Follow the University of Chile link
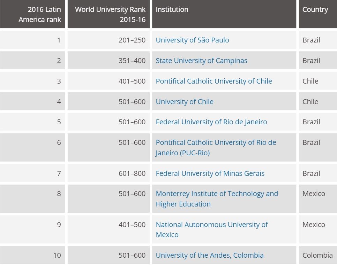The image size is (337, 265). (184, 102)
